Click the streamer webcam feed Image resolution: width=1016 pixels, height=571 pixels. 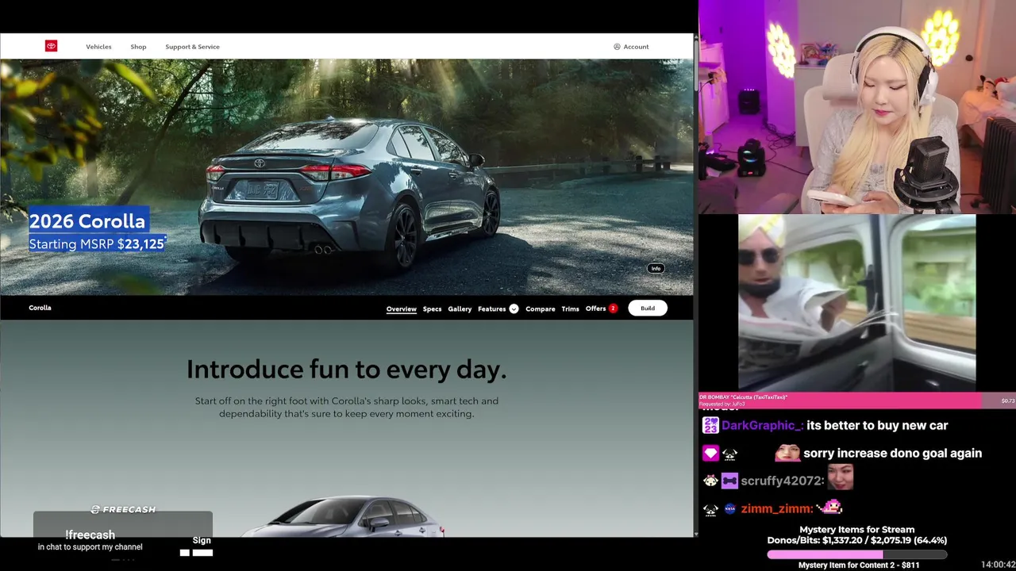857,107
